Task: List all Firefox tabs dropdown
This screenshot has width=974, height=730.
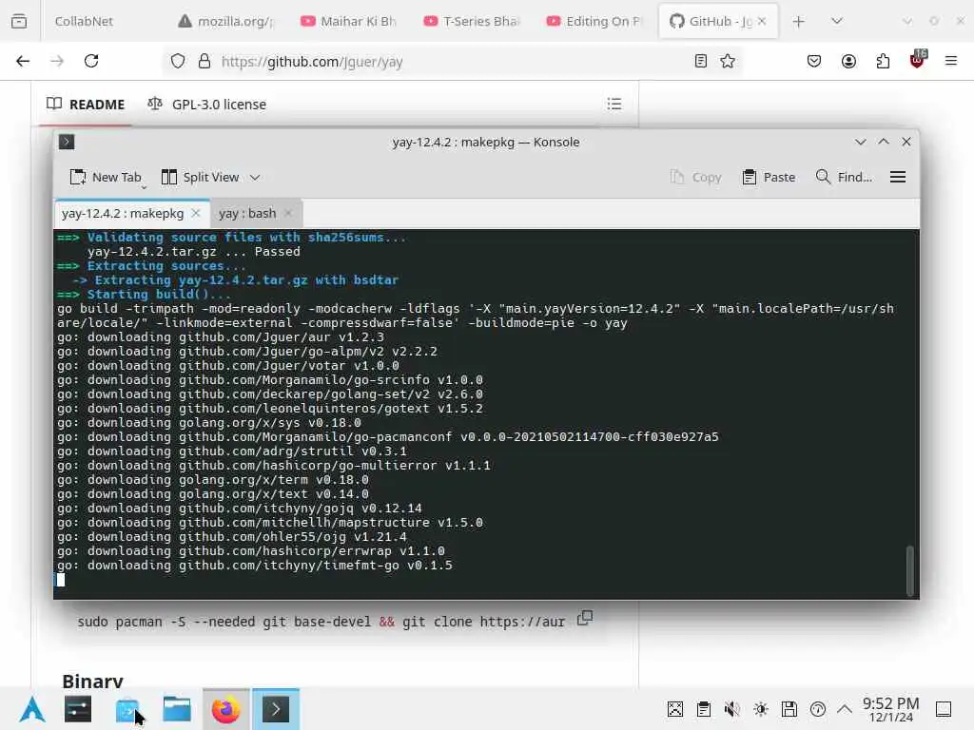Action: [837, 21]
